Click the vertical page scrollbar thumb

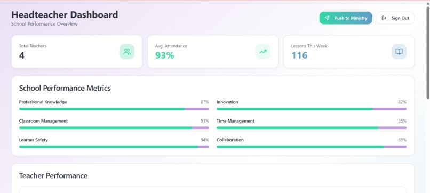(428, 52)
